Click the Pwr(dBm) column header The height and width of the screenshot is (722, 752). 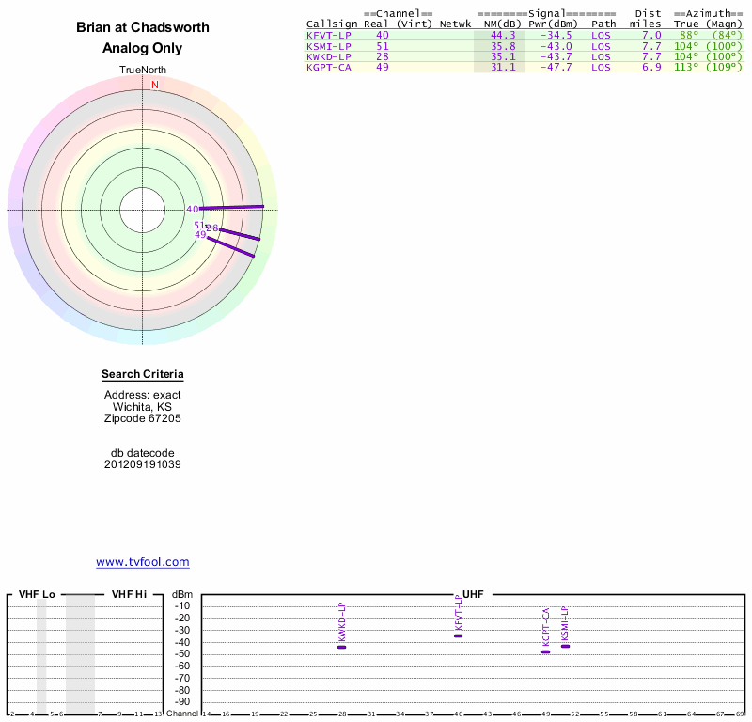tap(553, 24)
